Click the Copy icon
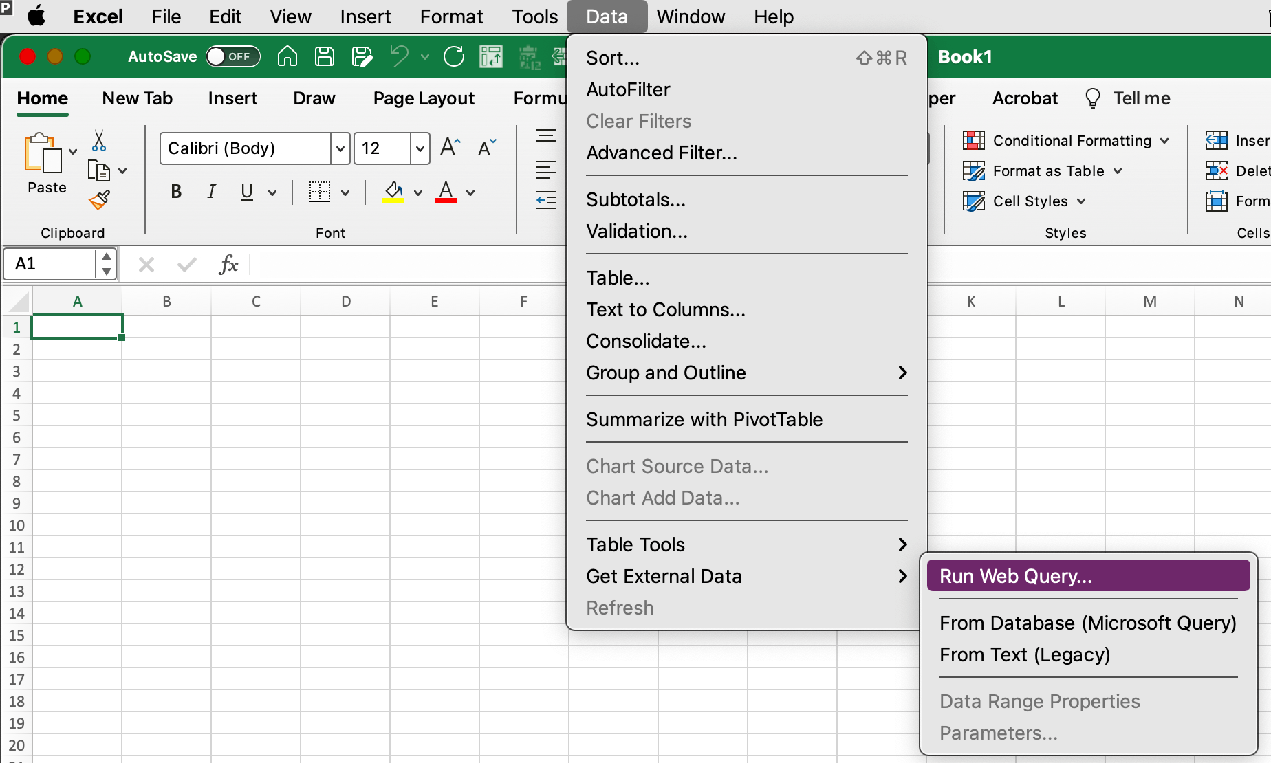The image size is (1271, 763). coord(99,170)
